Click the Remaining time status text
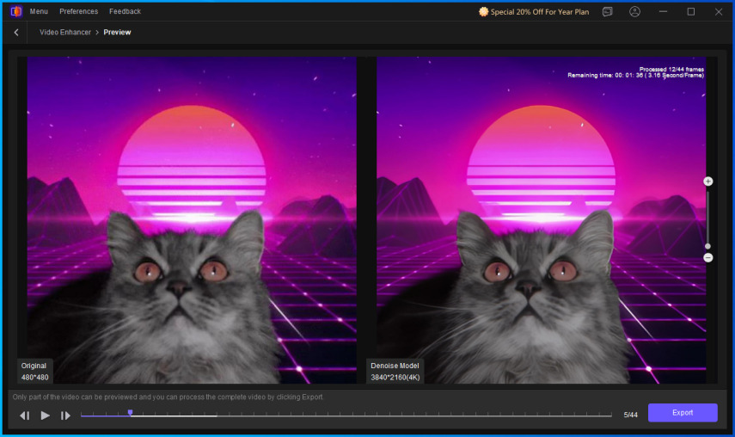The height and width of the screenshot is (437, 735). coord(635,76)
